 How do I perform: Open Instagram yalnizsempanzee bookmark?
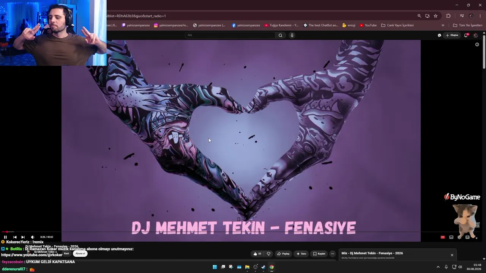tap(171, 25)
